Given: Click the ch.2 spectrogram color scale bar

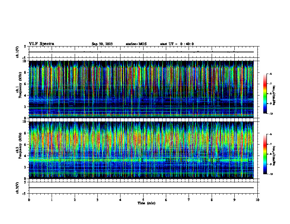Looking at the screenshot, I should (x=265, y=154).
